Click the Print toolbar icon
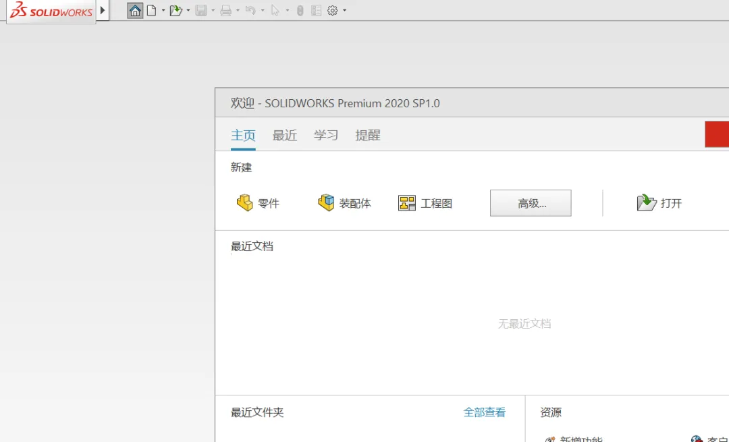This screenshot has height=442, width=729. (226, 10)
